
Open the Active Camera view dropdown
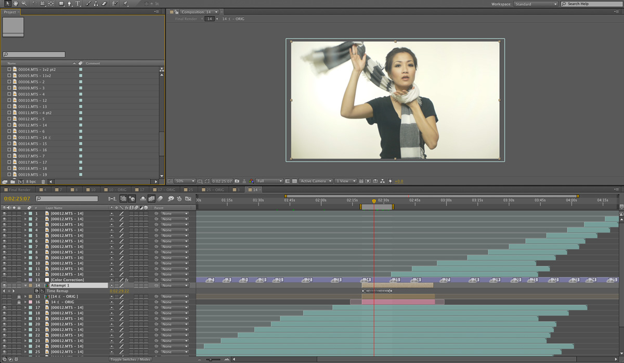pos(315,181)
